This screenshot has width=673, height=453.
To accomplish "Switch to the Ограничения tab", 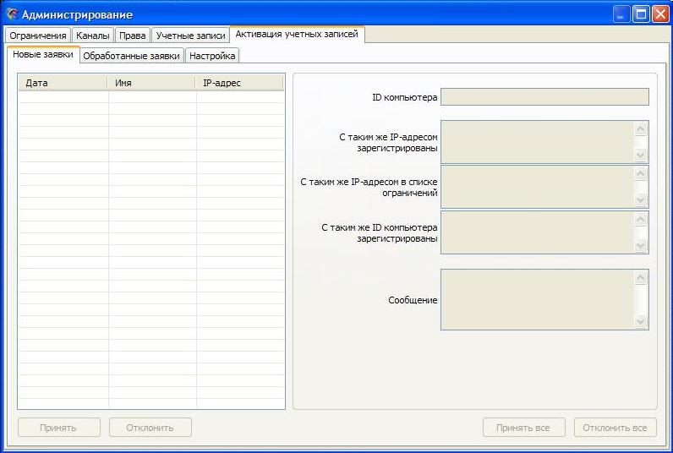I will [x=38, y=35].
